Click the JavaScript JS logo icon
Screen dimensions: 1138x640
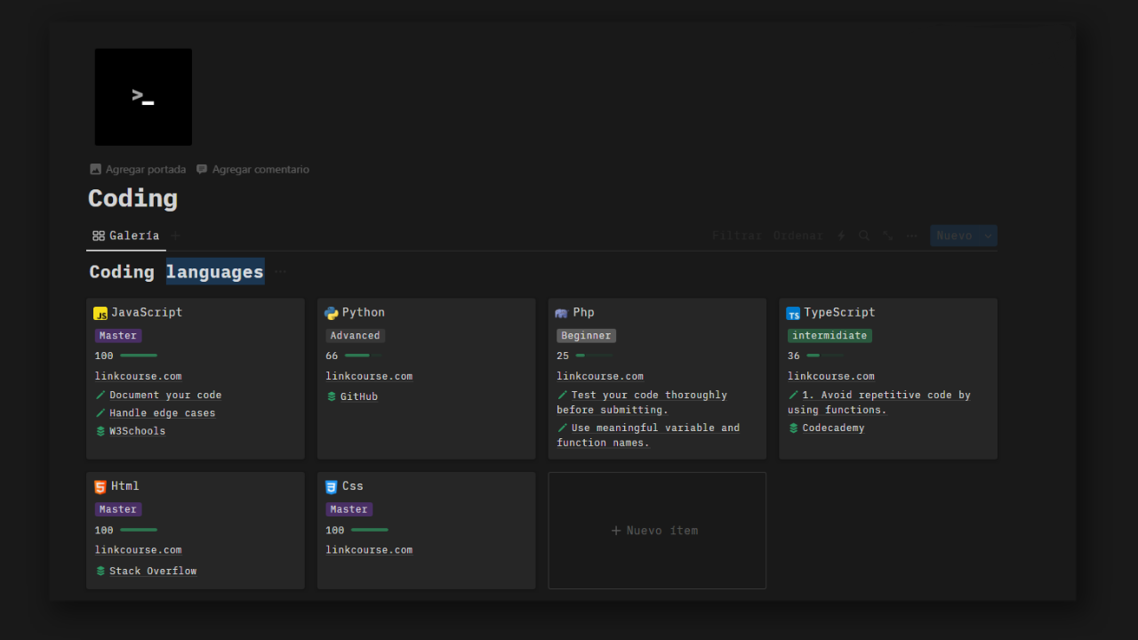click(100, 314)
